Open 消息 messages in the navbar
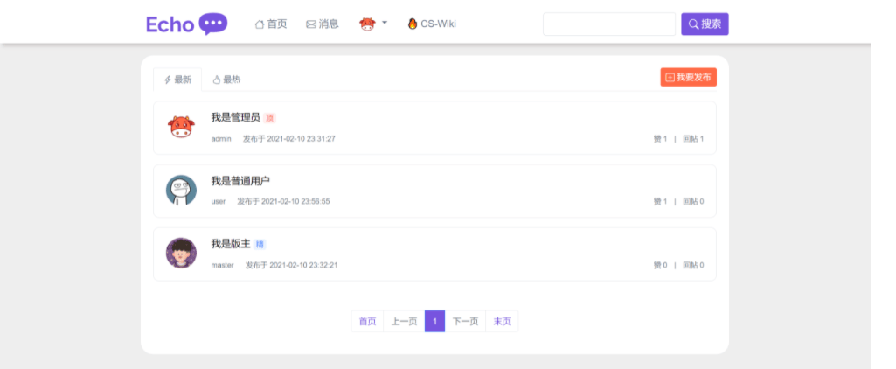 (x=323, y=24)
